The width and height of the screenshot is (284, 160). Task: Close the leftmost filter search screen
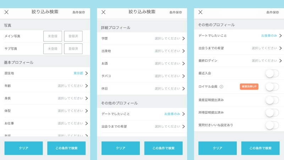[x=6, y=12]
